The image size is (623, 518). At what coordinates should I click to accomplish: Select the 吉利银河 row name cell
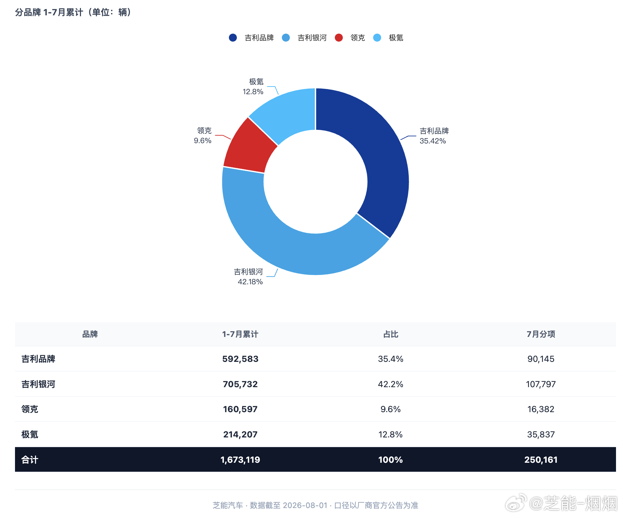(38, 384)
